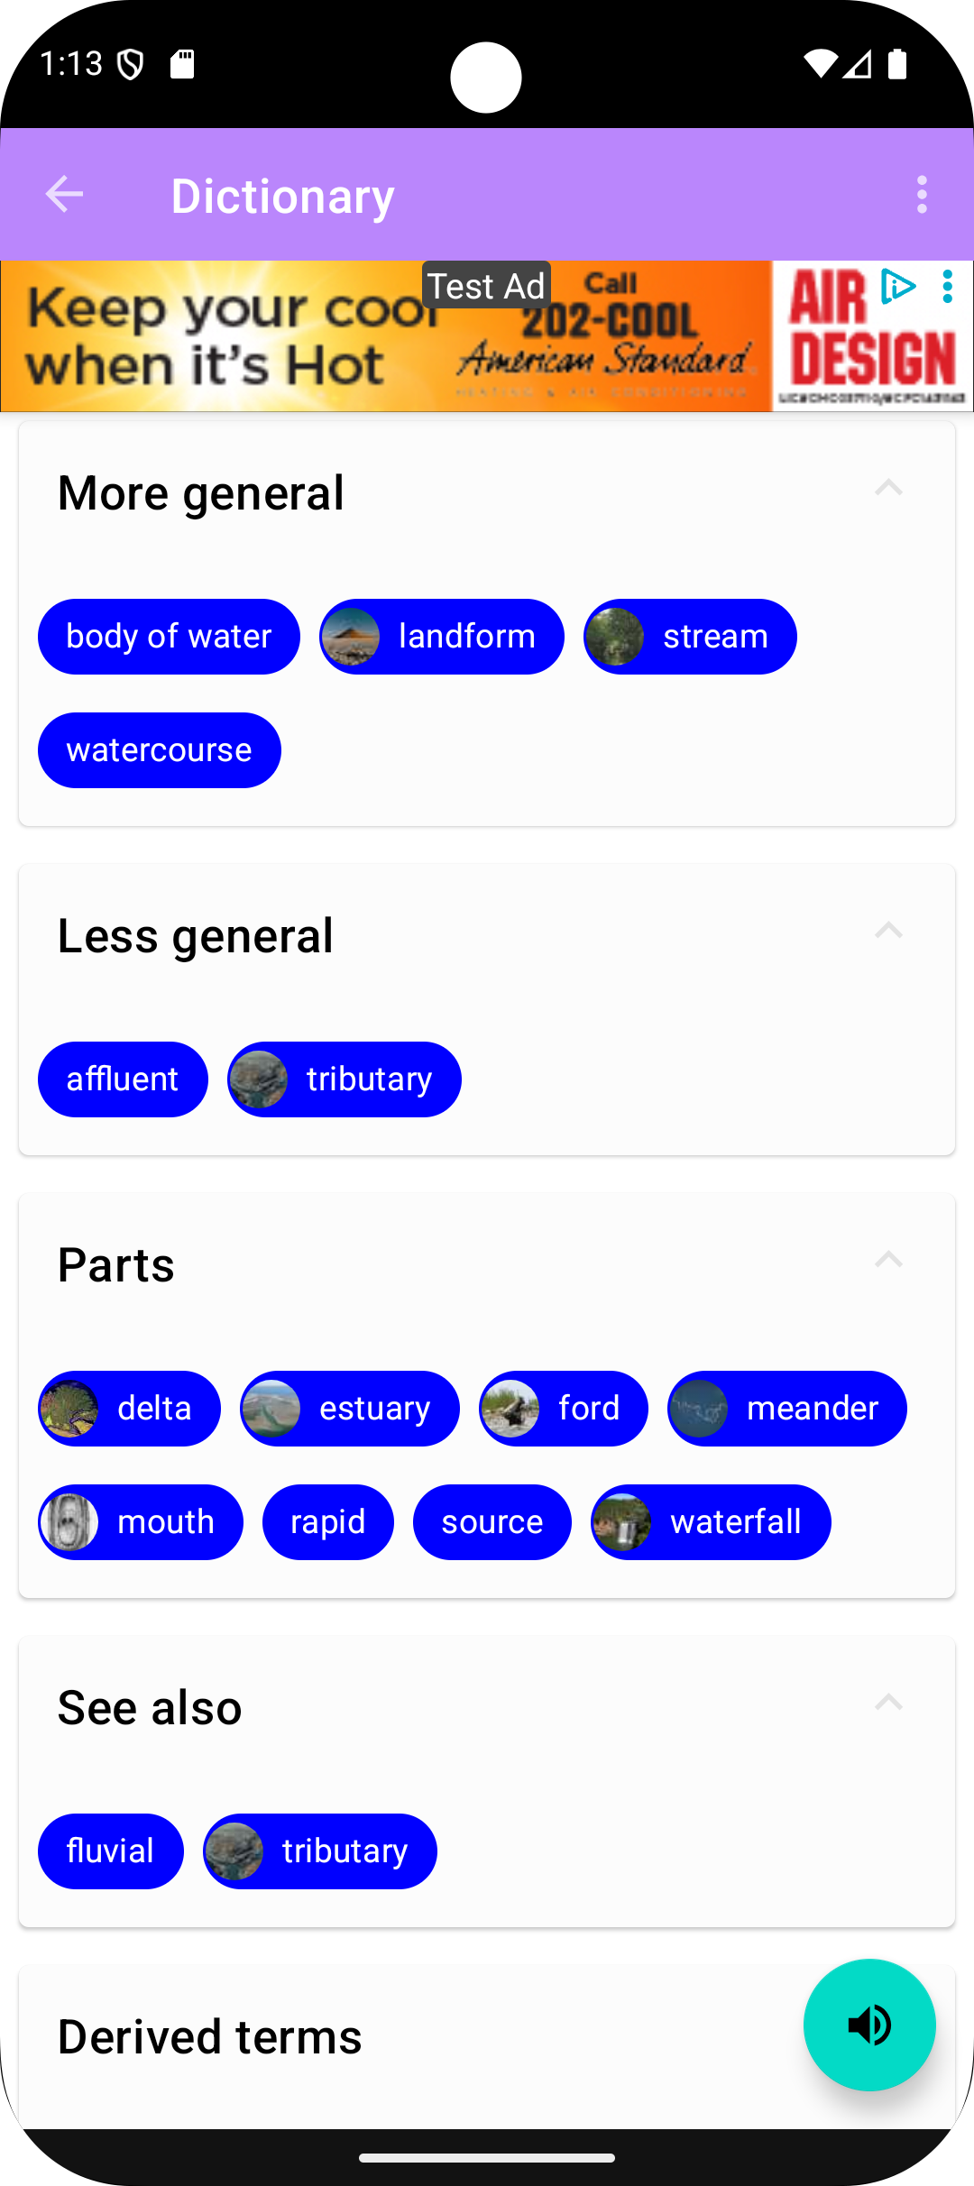Collapse the Less general section
Image resolution: width=974 pixels, height=2186 pixels.
[x=888, y=931]
